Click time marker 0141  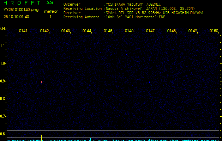point(23,31)
